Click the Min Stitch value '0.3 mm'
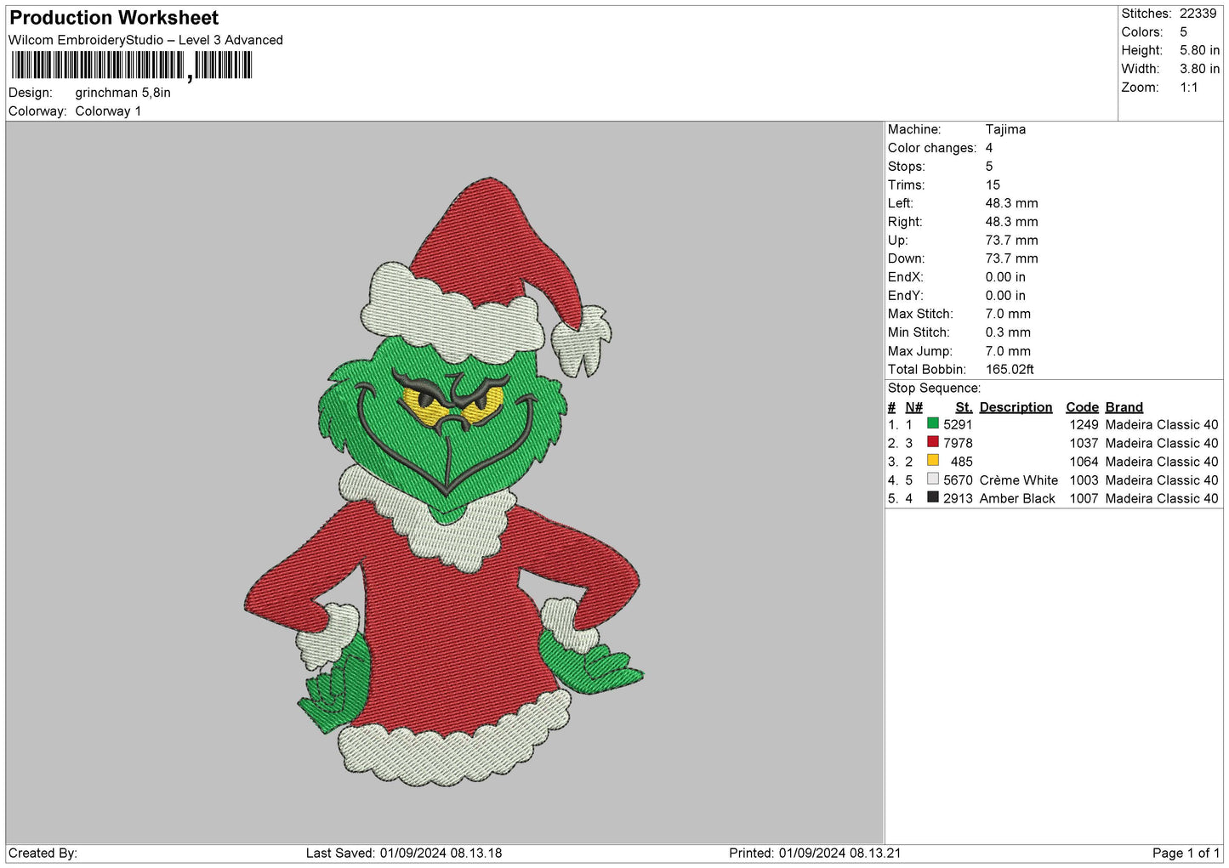This screenshot has height=868, width=1229. click(1008, 332)
